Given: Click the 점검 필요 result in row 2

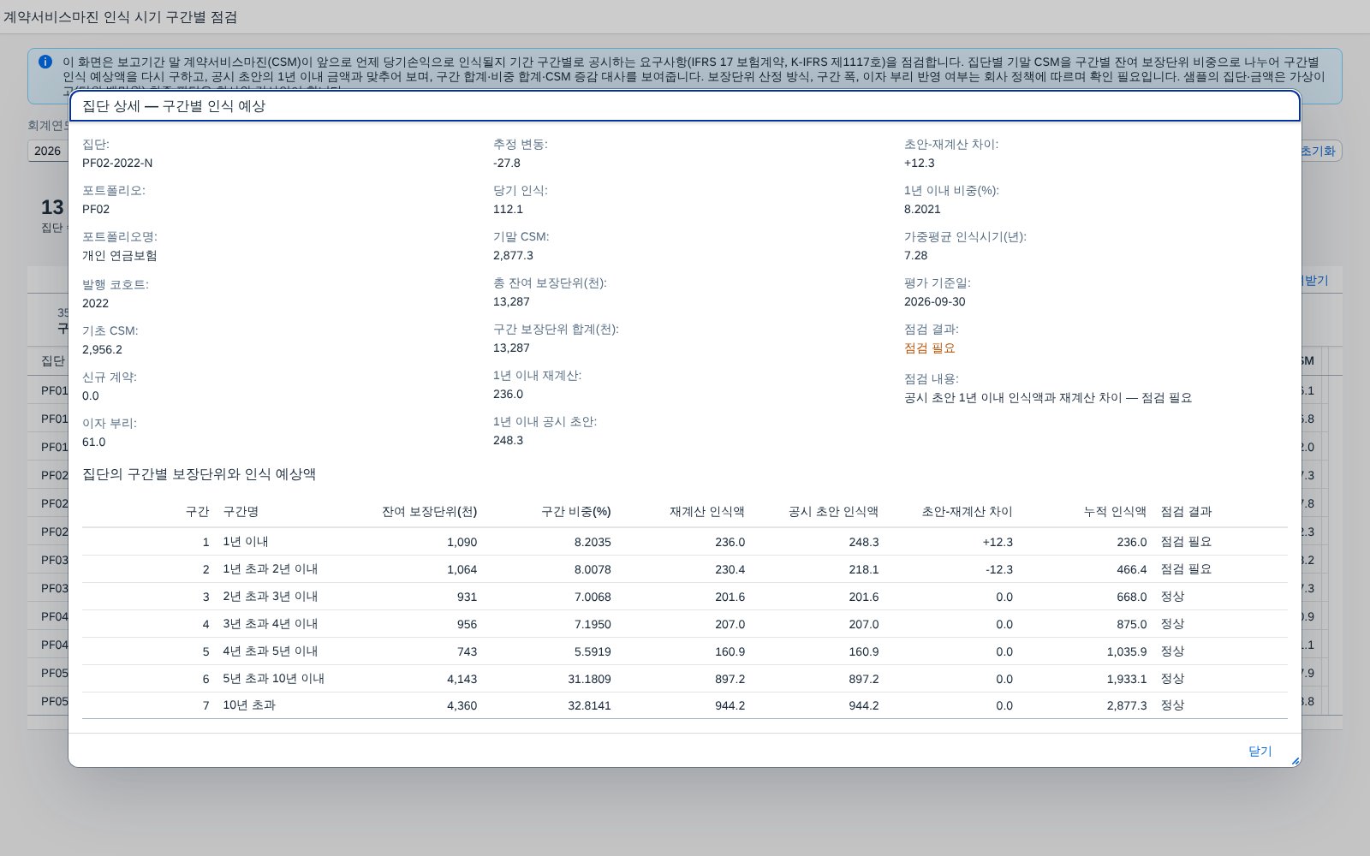Looking at the screenshot, I should (x=1186, y=569).
